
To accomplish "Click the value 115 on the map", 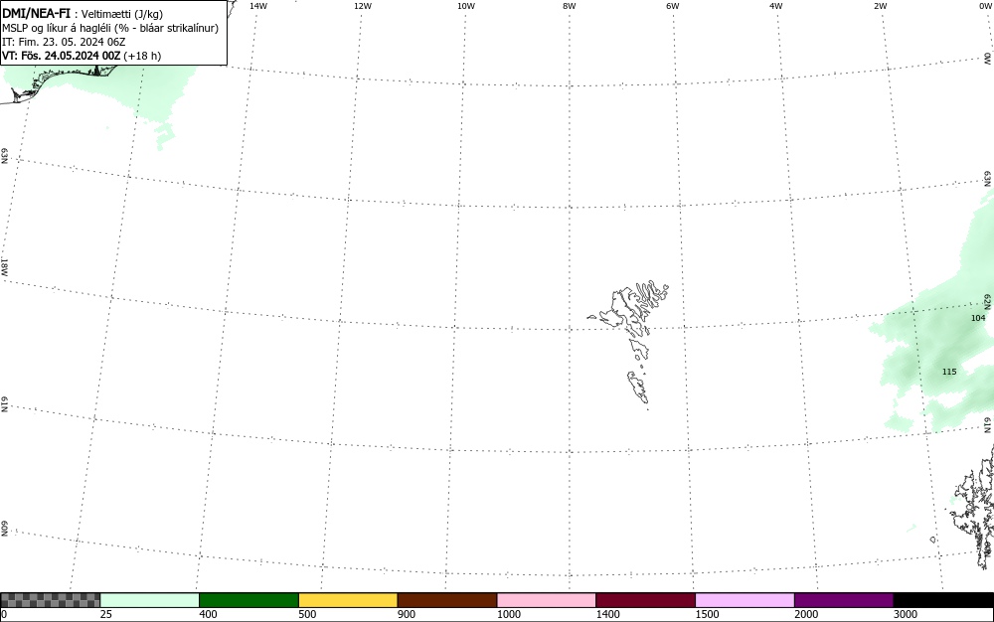I will click(x=949, y=372).
